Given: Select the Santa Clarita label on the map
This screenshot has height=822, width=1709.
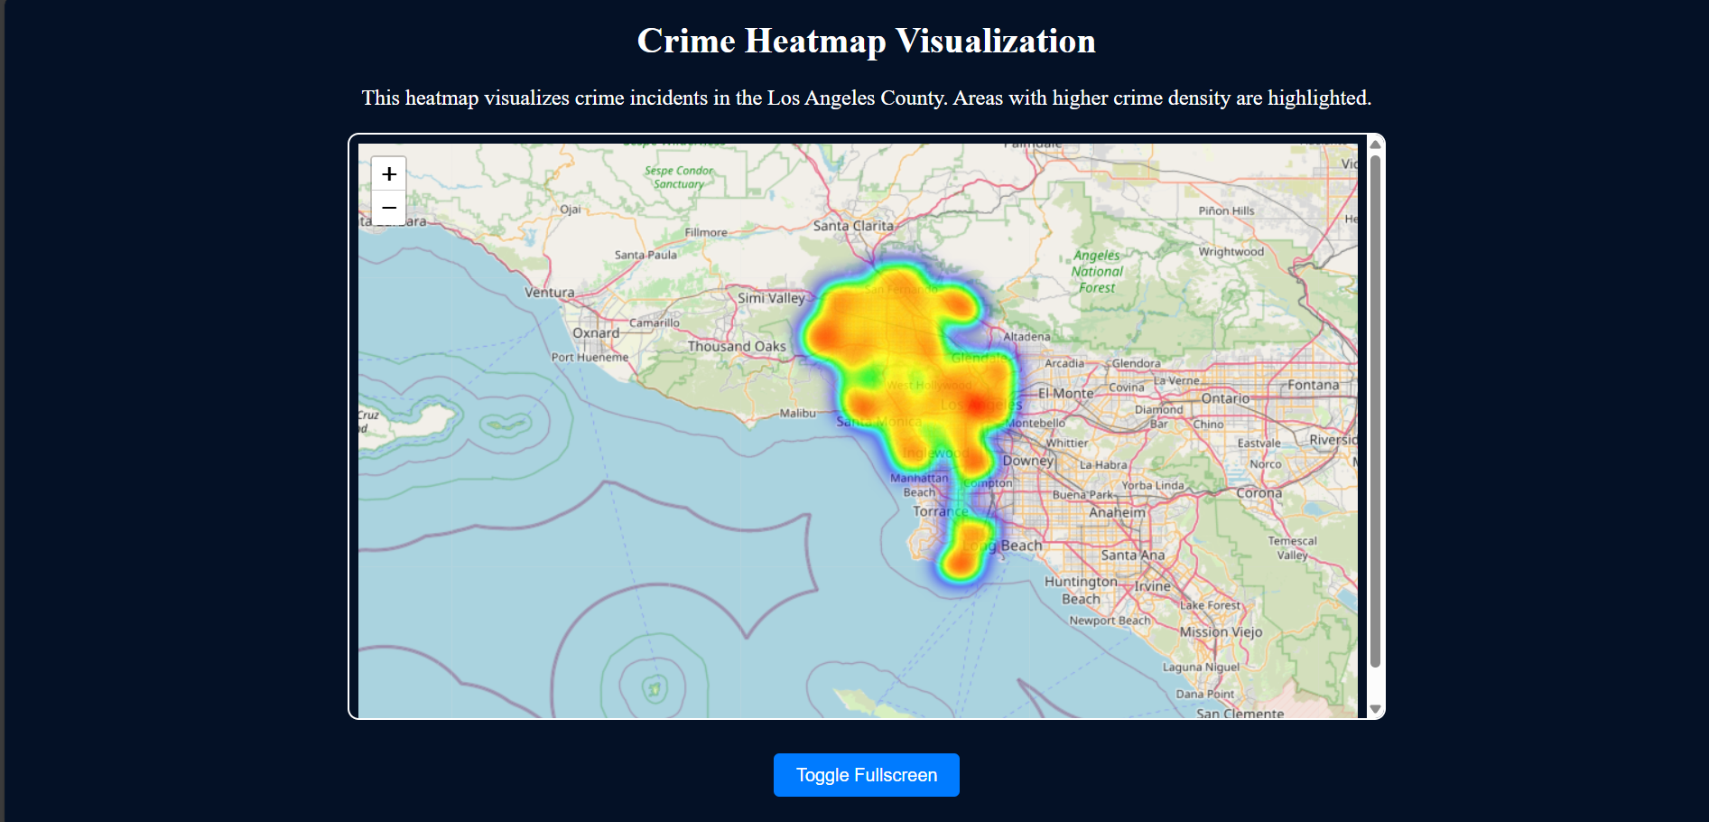Looking at the screenshot, I should tap(854, 226).
